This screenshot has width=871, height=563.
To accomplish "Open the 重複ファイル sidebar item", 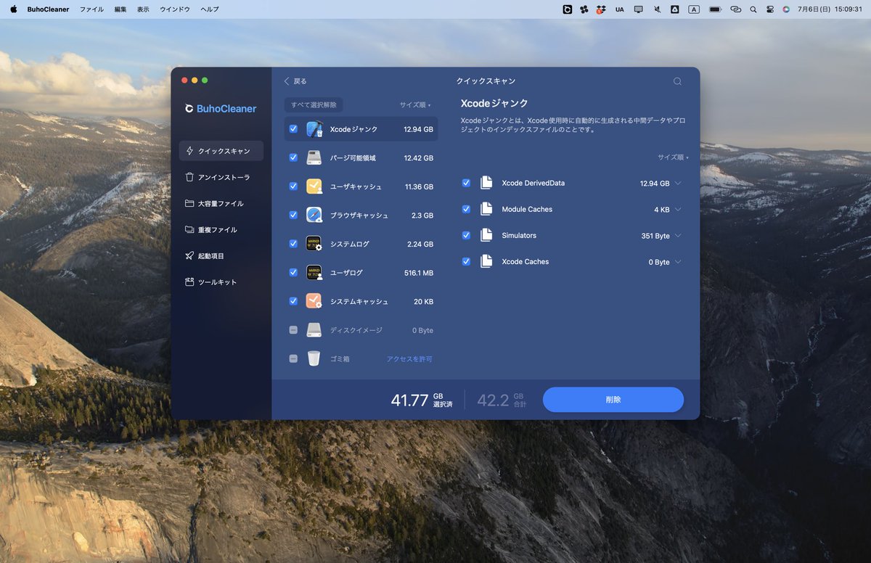I will [x=221, y=229].
